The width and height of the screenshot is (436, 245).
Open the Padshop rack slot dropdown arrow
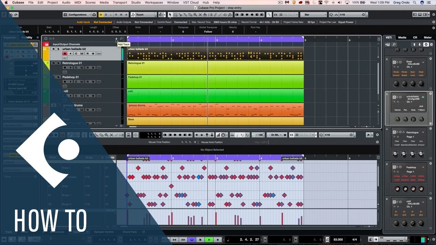(x=423, y=167)
